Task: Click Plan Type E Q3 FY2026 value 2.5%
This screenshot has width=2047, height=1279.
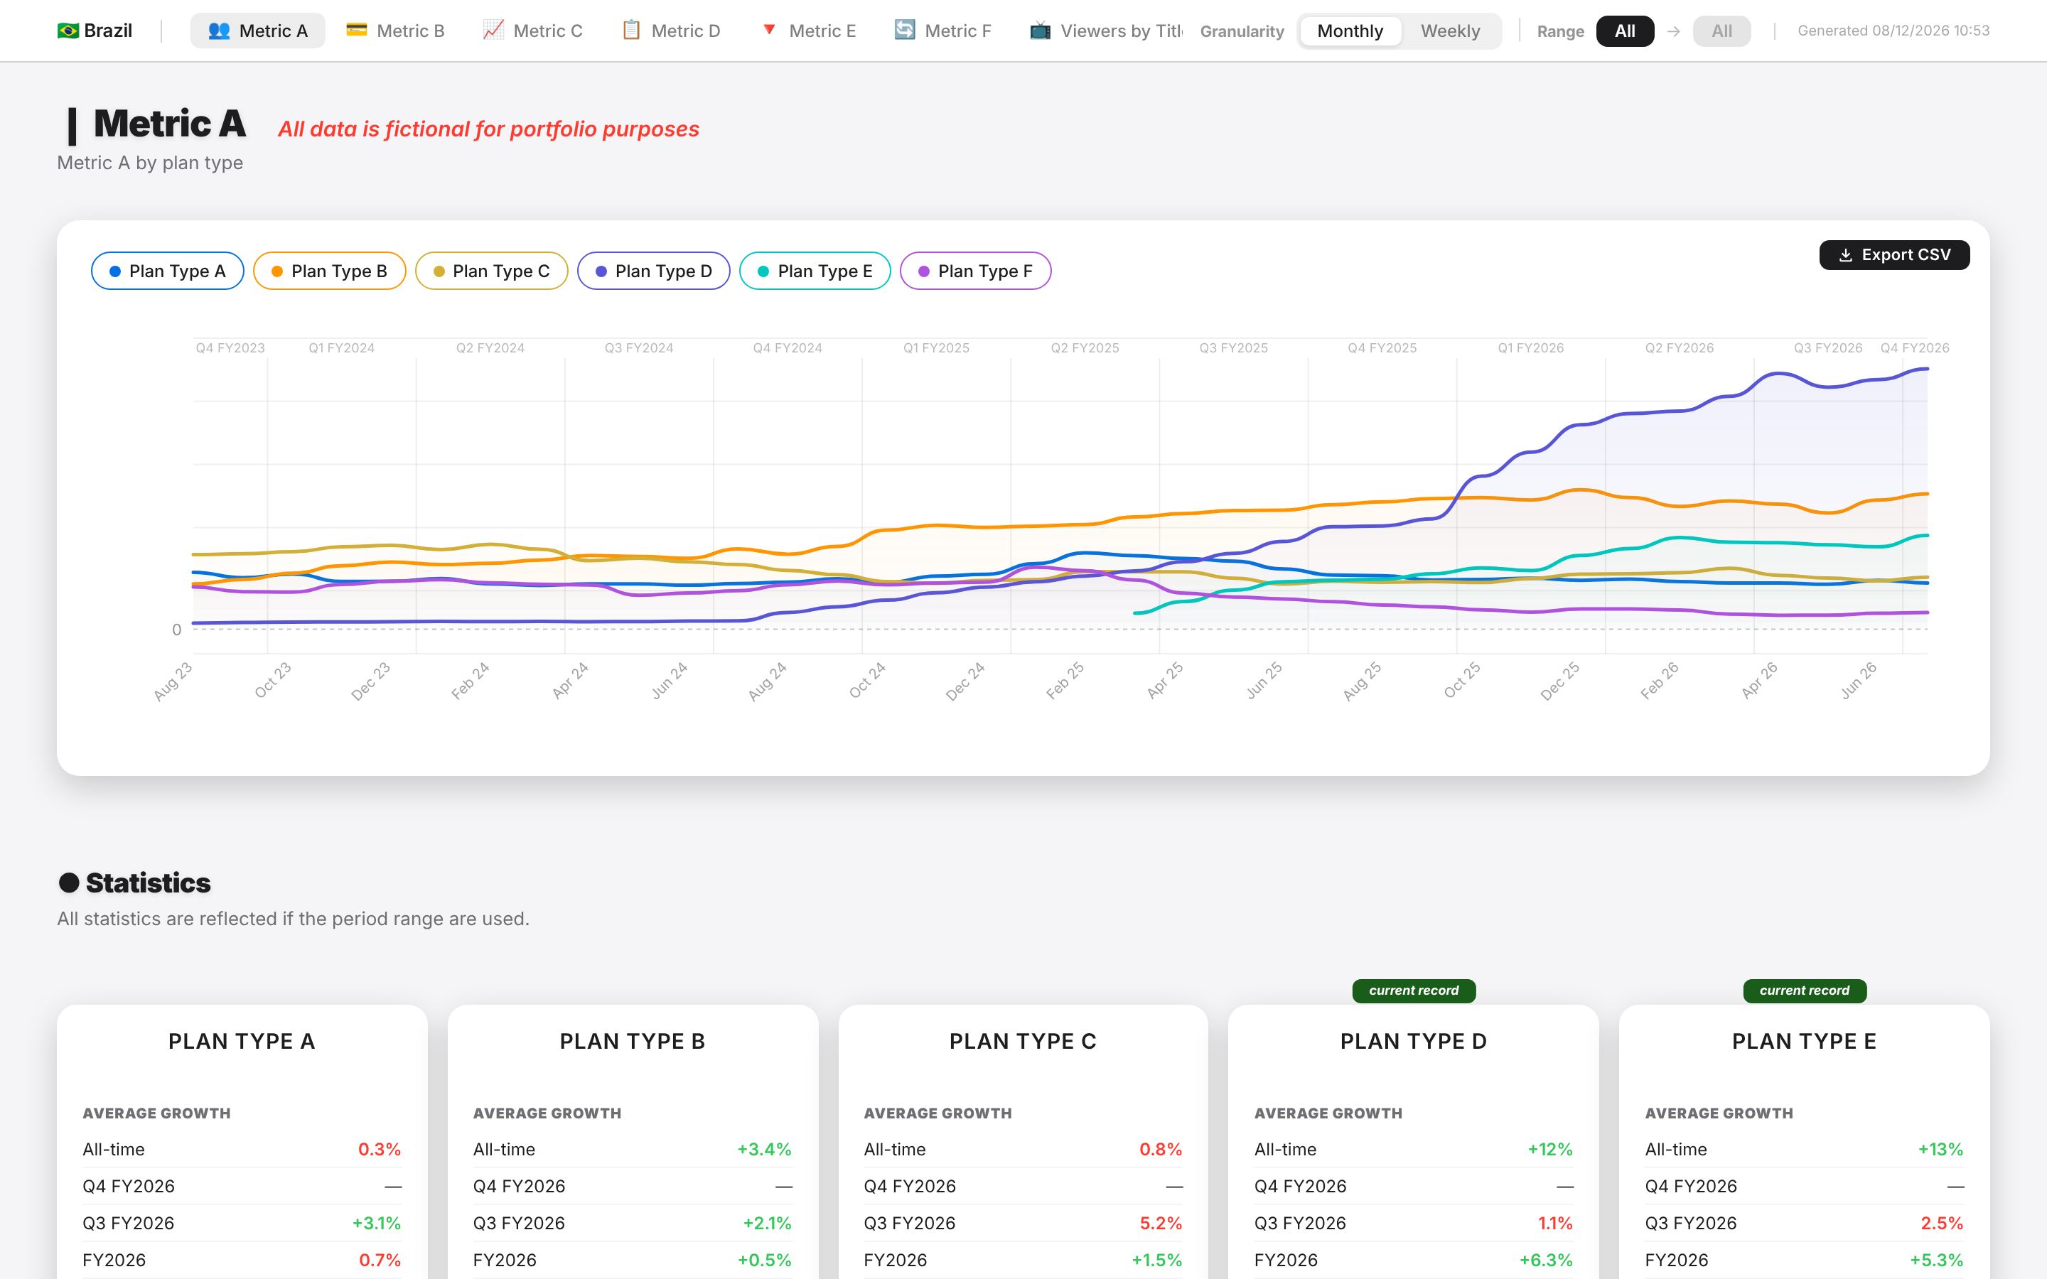Action: (x=1942, y=1223)
